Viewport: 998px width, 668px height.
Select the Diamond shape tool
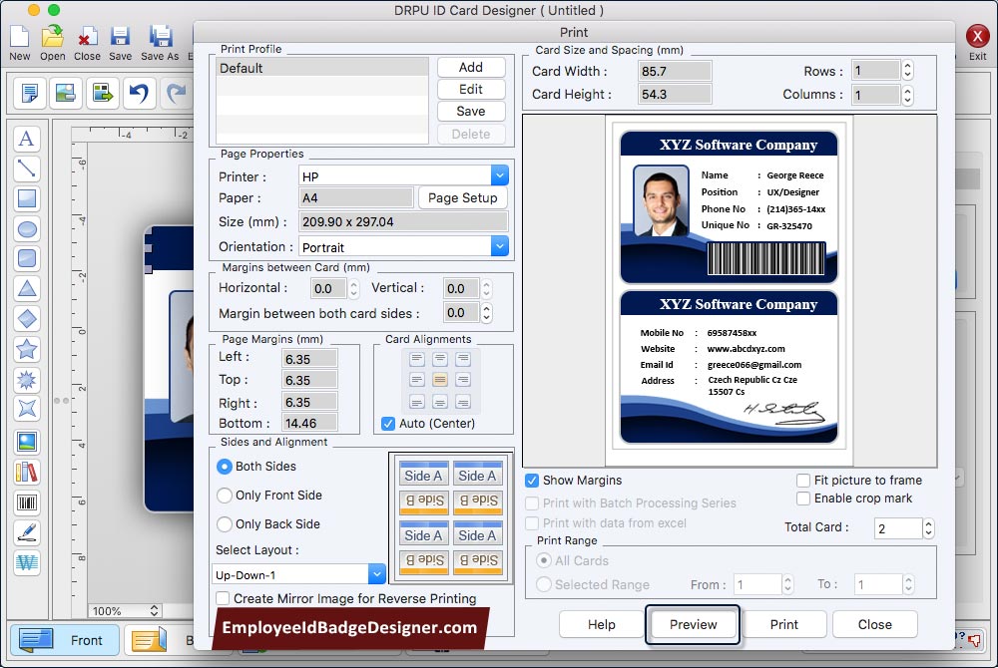pyautogui.click(x=27, y=318)
